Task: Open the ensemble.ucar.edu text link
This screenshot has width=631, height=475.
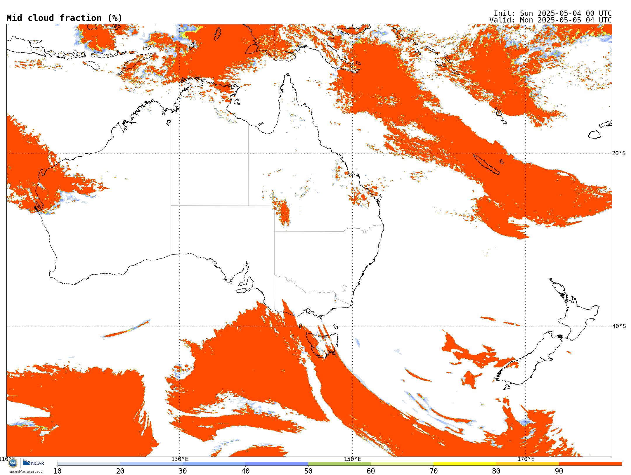Action: pyautogui.click(x=26, y=471)
